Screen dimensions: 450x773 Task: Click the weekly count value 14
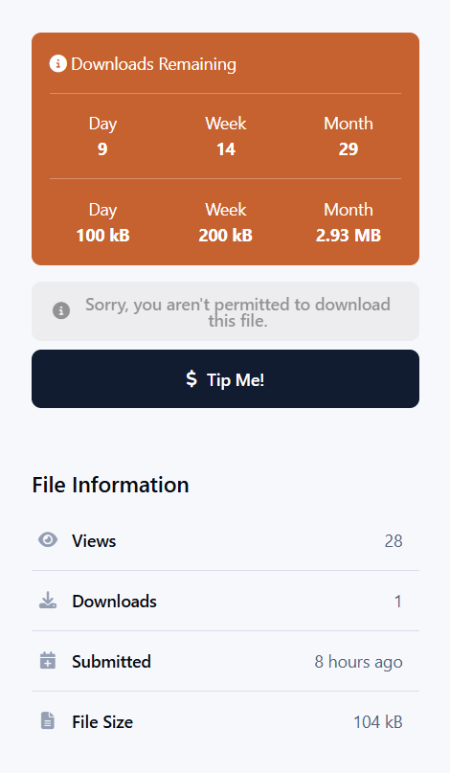pos(226,148)
